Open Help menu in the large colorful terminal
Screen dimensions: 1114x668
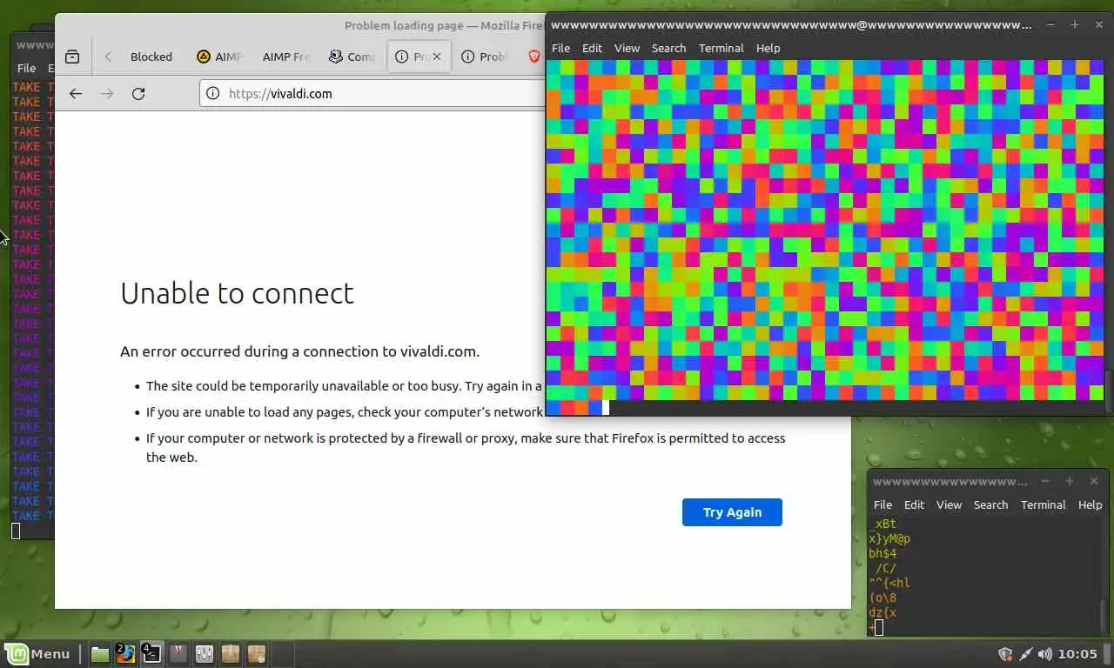point(768,48)
